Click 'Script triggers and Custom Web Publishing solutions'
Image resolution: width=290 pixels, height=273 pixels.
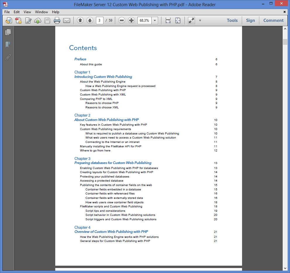(x=121, y=219)
